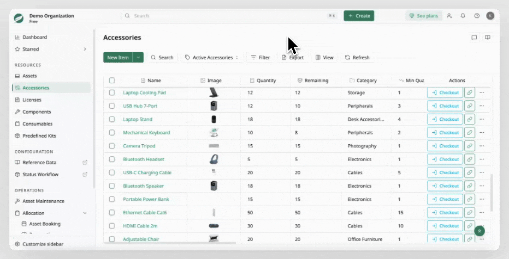Click the Export toolbar button
The height and width of the screenshot is (259, 509).
click(x=293, y=57)
